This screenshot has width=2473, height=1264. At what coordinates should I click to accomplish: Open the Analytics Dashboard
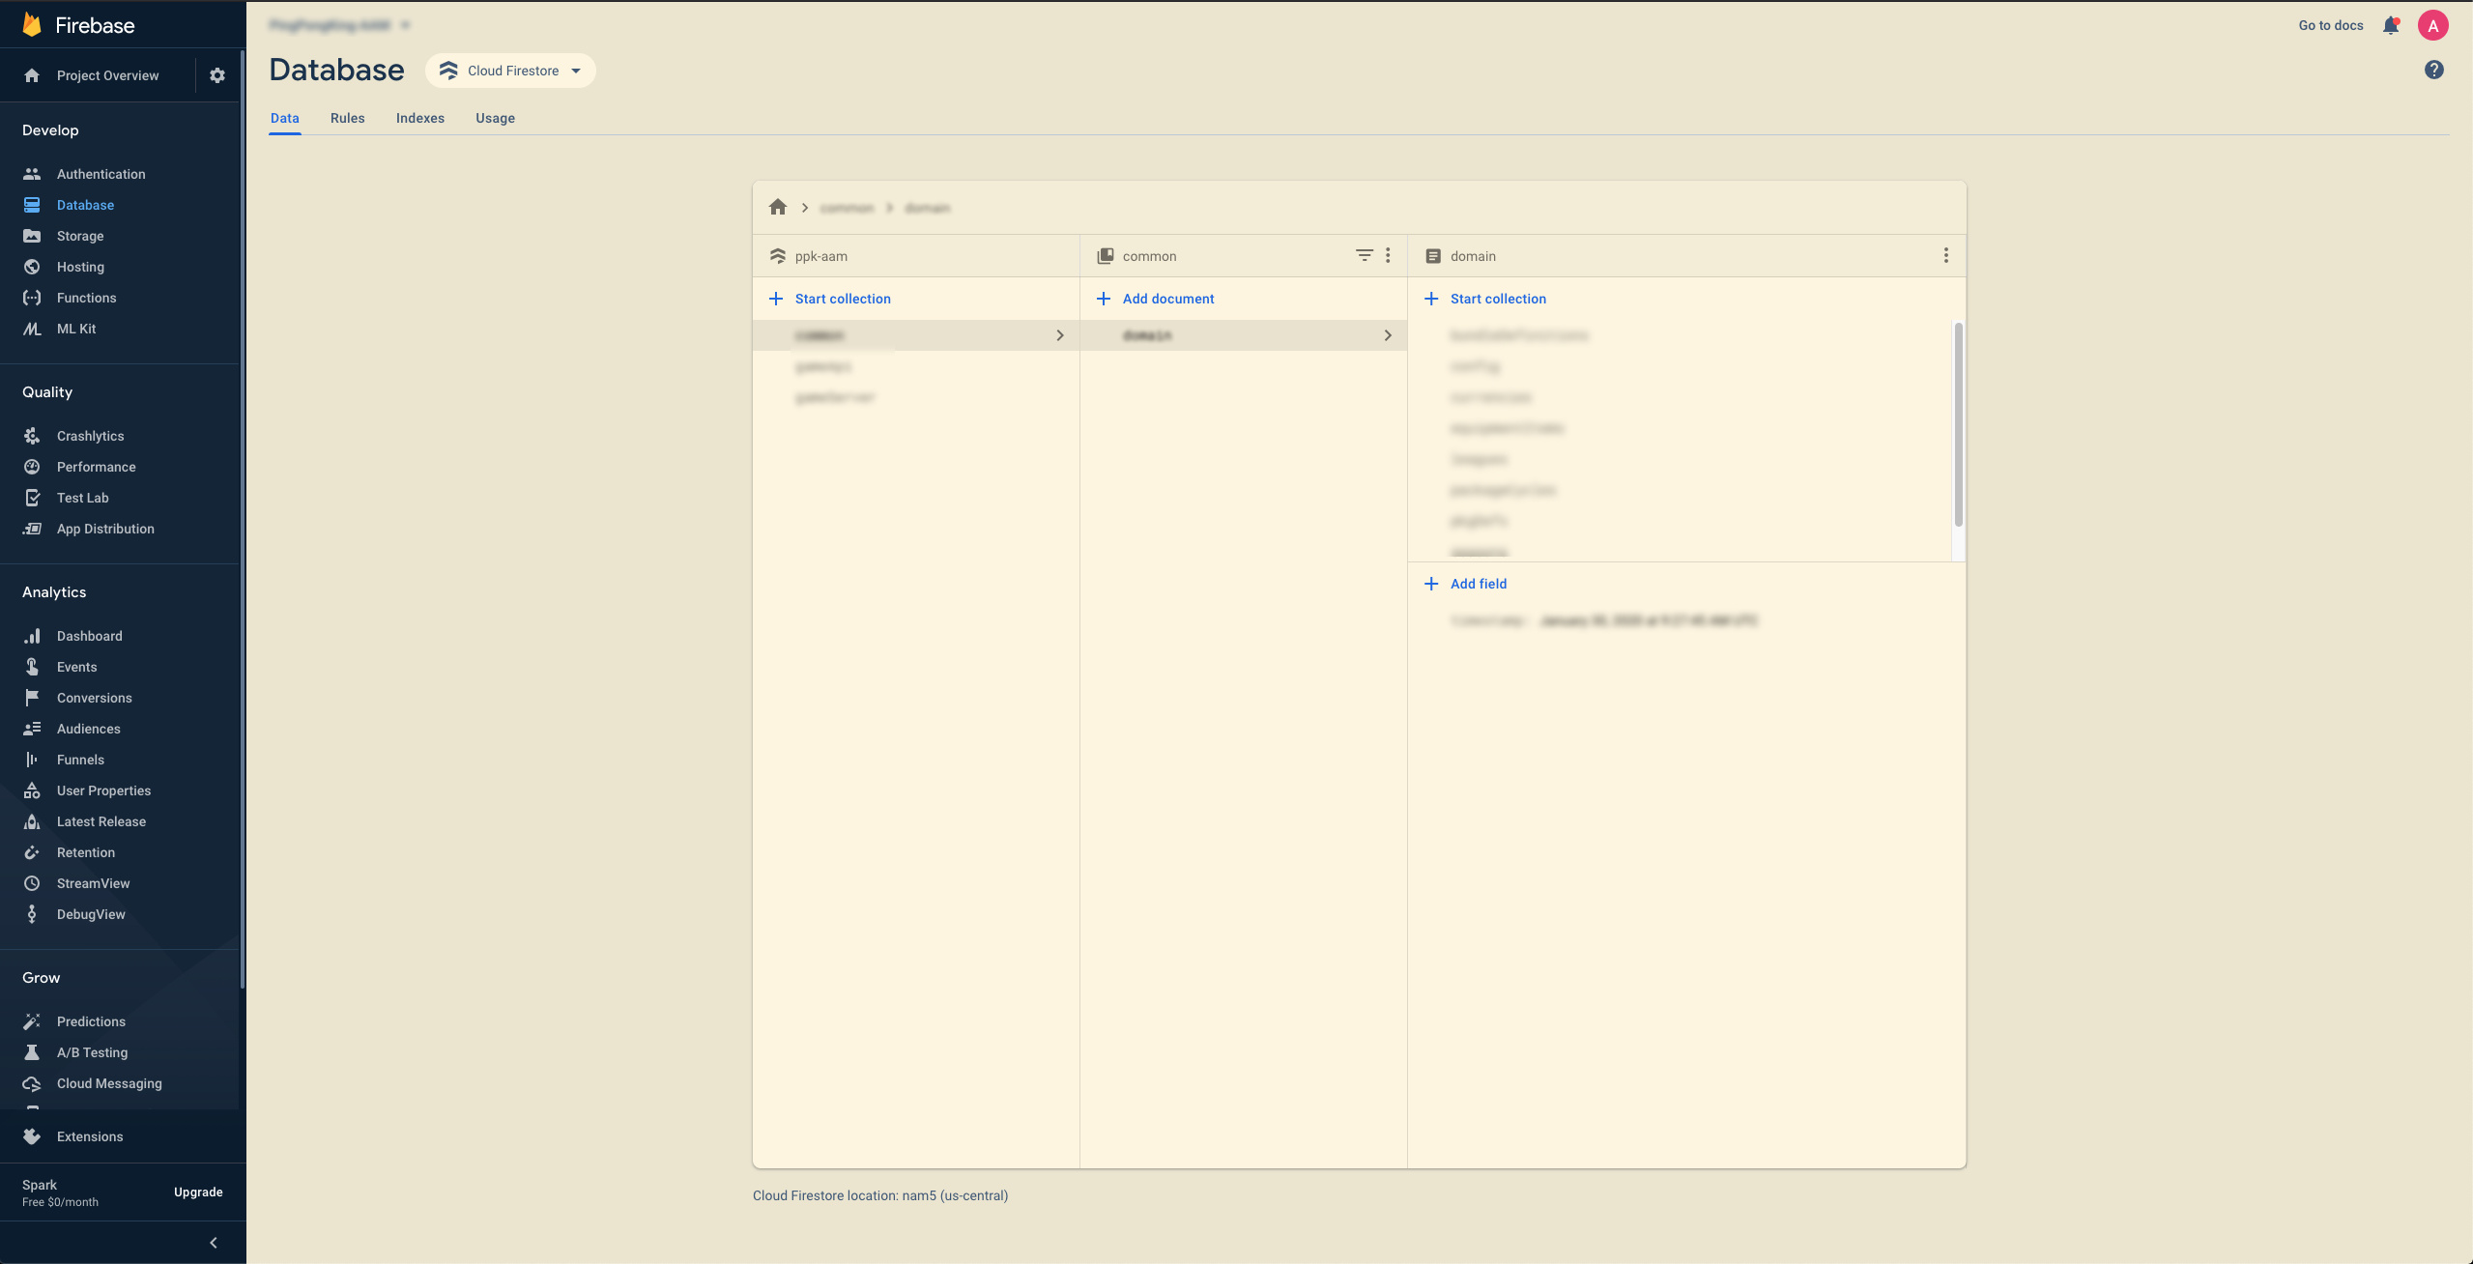click(89, 636)
